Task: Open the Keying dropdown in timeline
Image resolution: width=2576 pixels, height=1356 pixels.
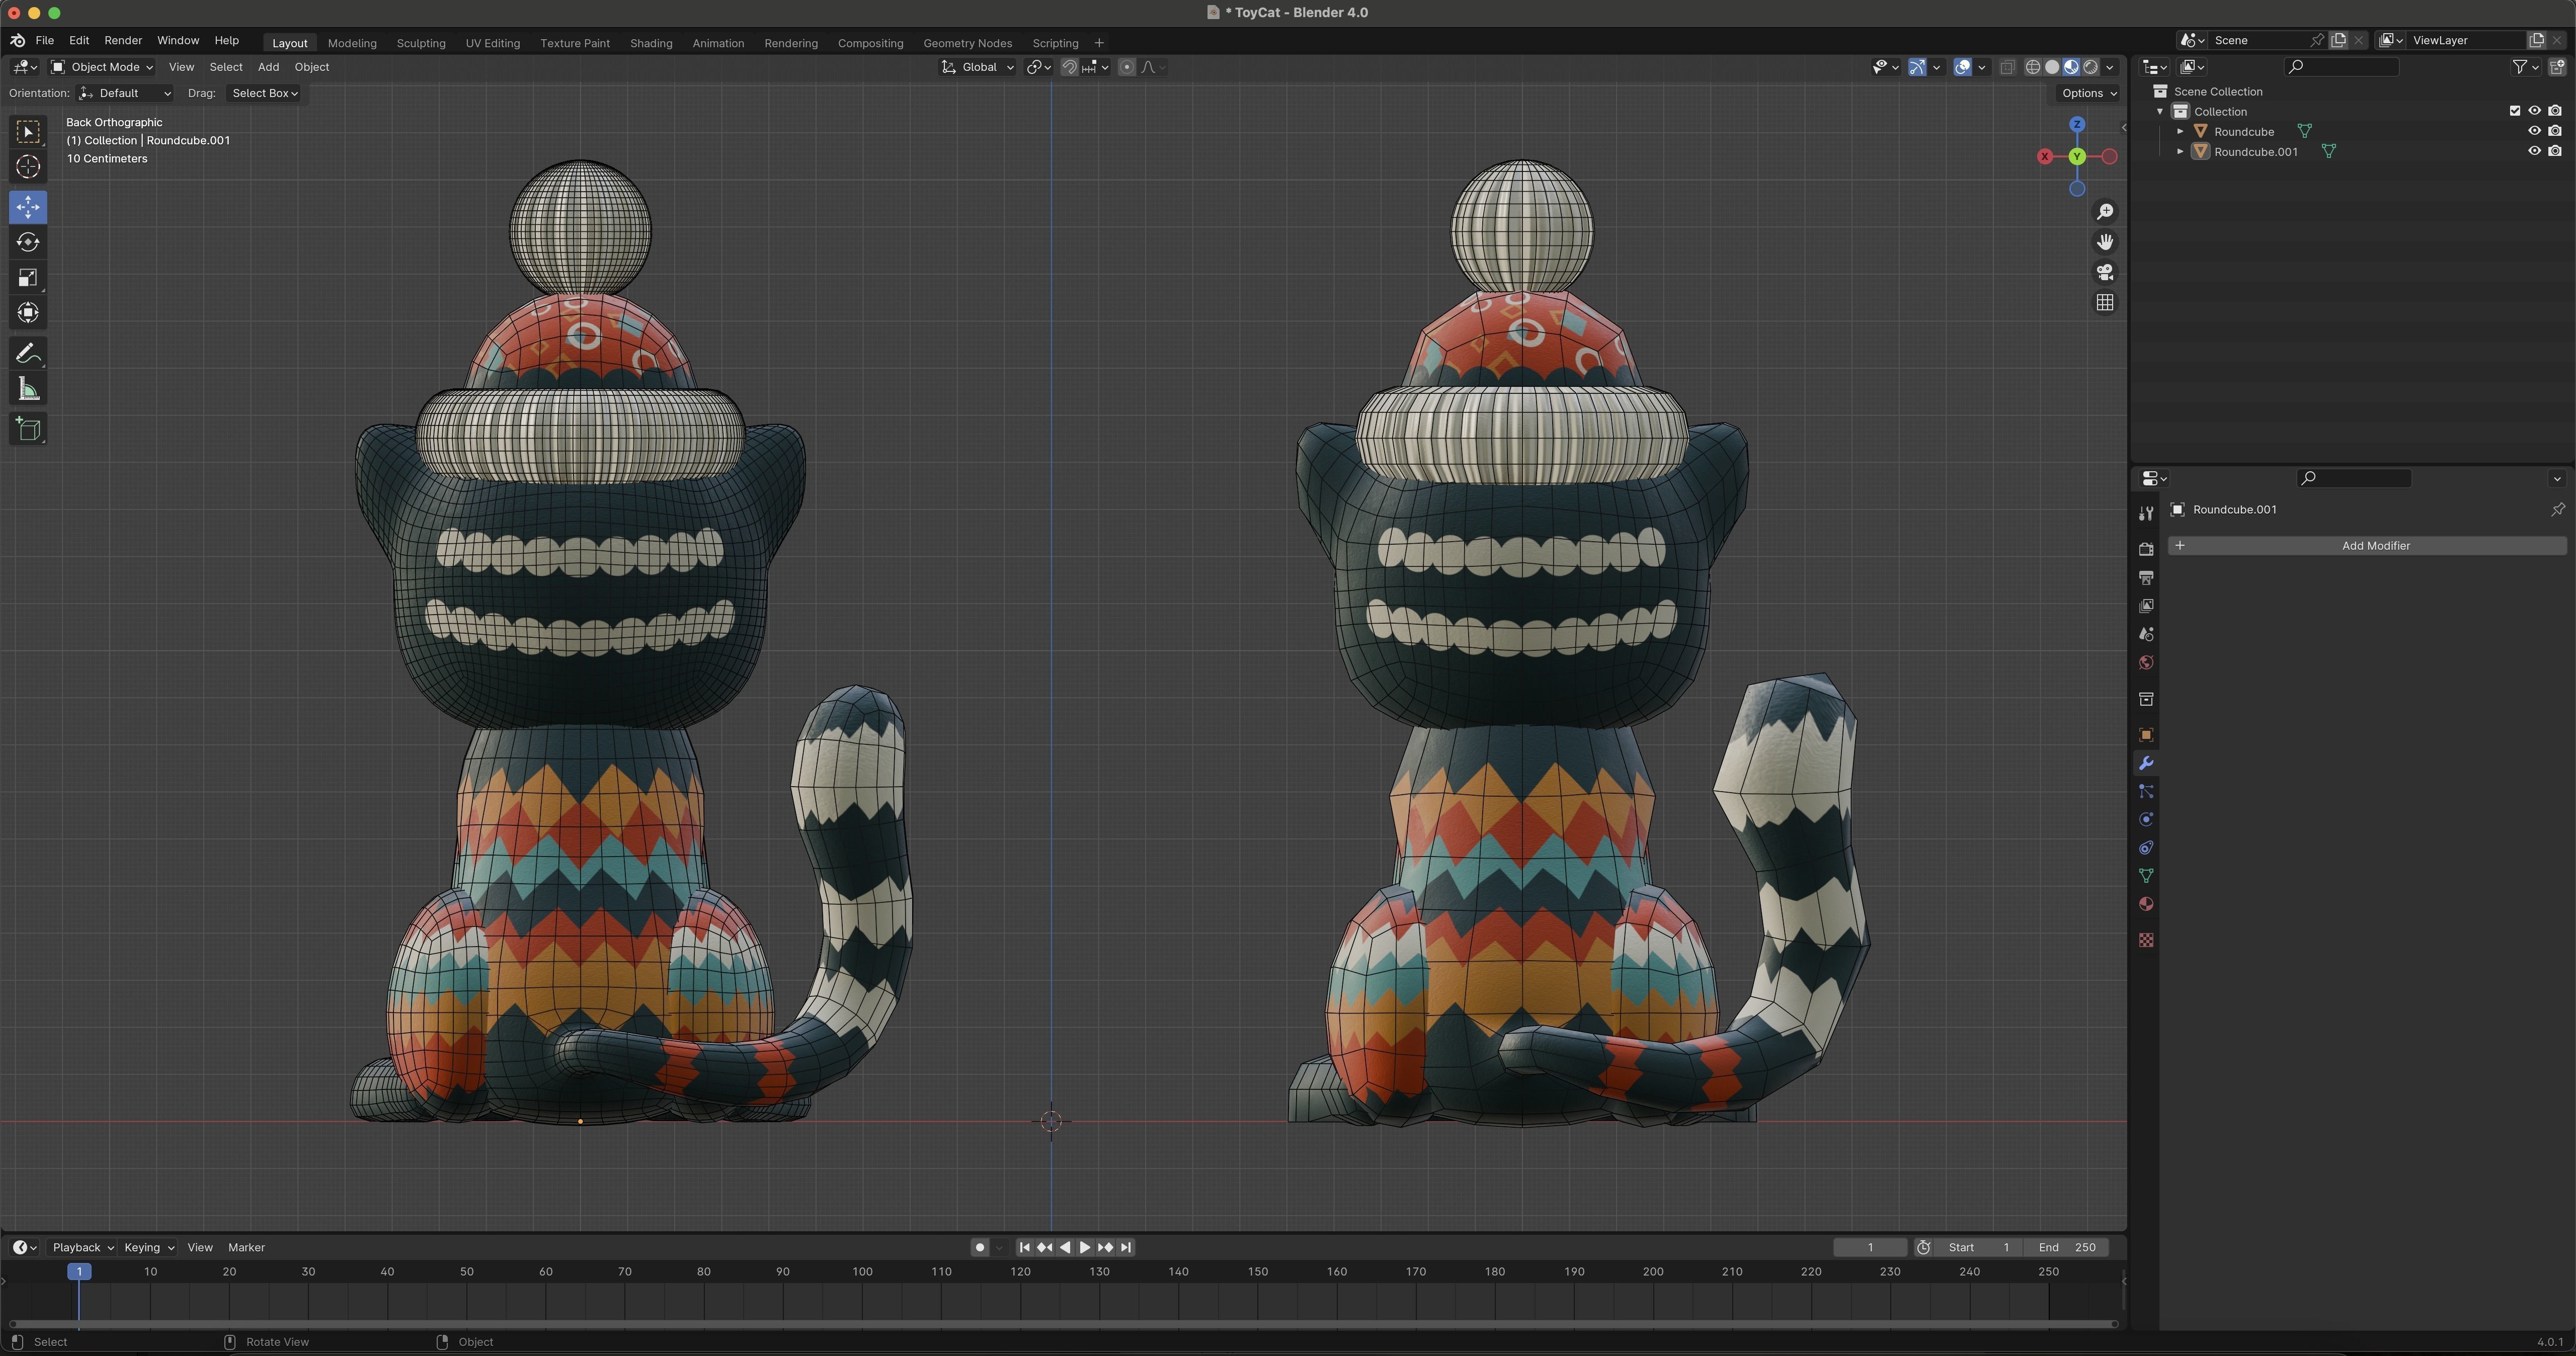Action: 148,1247
